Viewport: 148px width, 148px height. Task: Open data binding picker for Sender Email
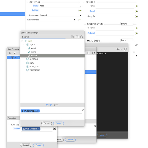[x=136, y=11]
